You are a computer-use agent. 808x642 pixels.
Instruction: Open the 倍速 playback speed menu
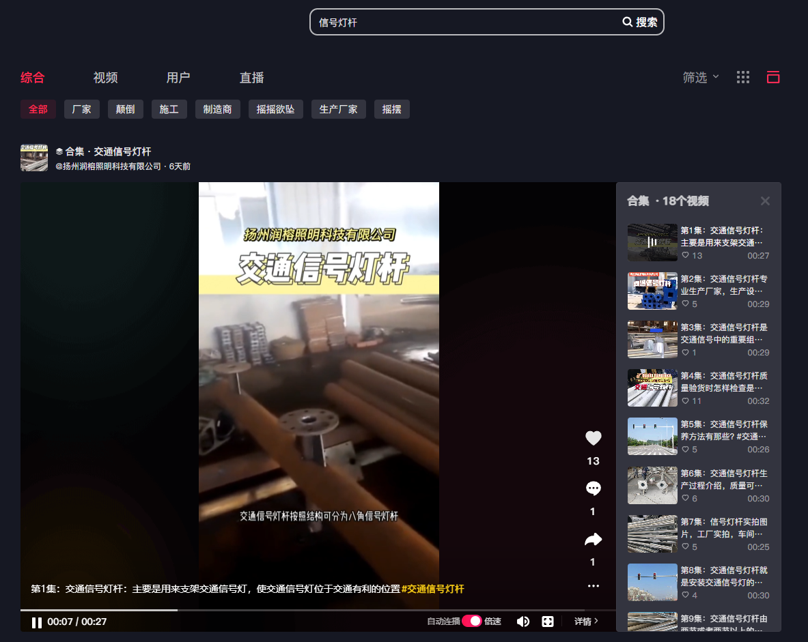click(492, 622)
